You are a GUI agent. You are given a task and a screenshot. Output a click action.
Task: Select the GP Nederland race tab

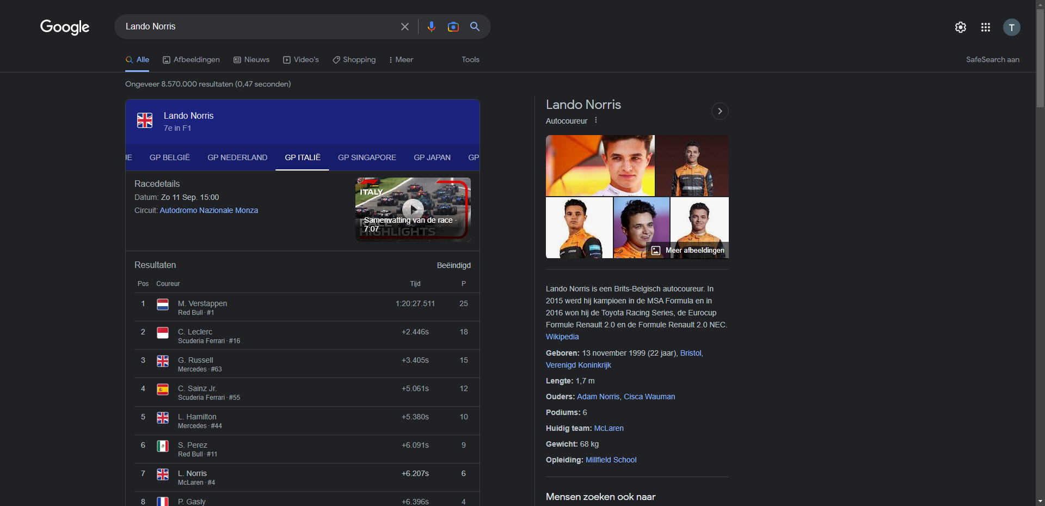click(x=237, y=157)
